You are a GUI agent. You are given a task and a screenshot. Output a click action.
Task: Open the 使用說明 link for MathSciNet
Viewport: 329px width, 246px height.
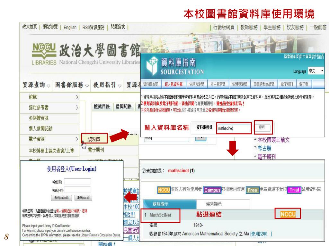point(261,234)
